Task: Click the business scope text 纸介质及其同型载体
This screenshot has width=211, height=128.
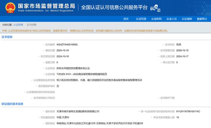Action: [99, 80]
